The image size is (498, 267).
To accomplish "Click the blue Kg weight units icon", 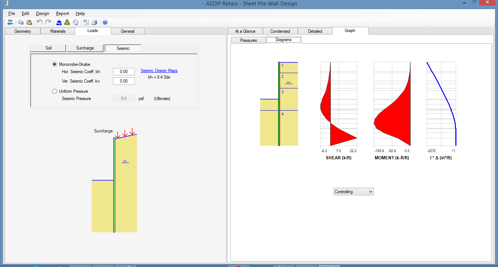I will coord(59,22).
